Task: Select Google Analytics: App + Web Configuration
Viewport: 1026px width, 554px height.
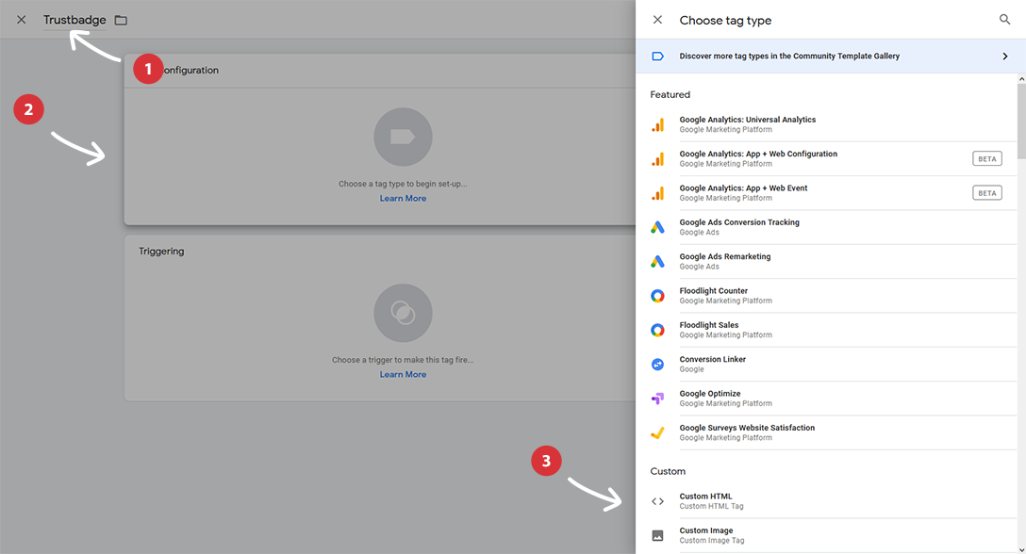Action: 826,159
